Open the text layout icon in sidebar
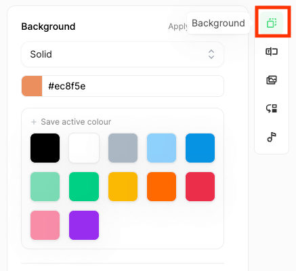The image size is (296, 271). (x=272, y=51)
